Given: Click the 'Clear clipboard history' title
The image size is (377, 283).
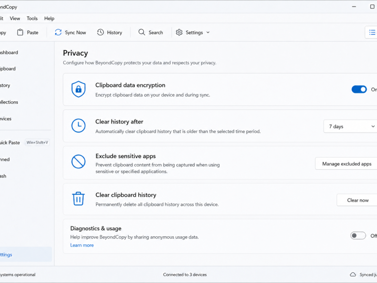Looking at the screenshot, I should point(126,195).
